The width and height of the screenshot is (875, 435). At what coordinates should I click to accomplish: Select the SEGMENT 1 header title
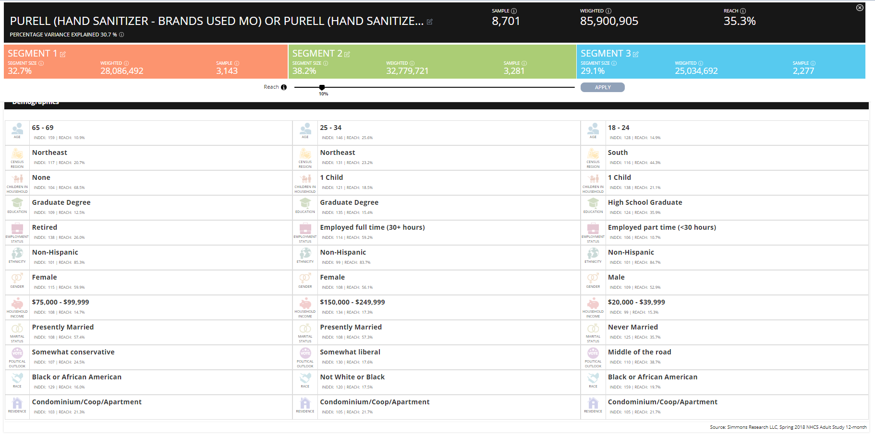click(32, 53)
